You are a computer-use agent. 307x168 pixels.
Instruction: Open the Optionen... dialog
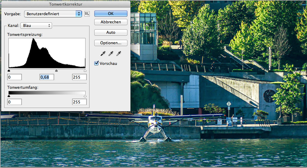point(111,43)
